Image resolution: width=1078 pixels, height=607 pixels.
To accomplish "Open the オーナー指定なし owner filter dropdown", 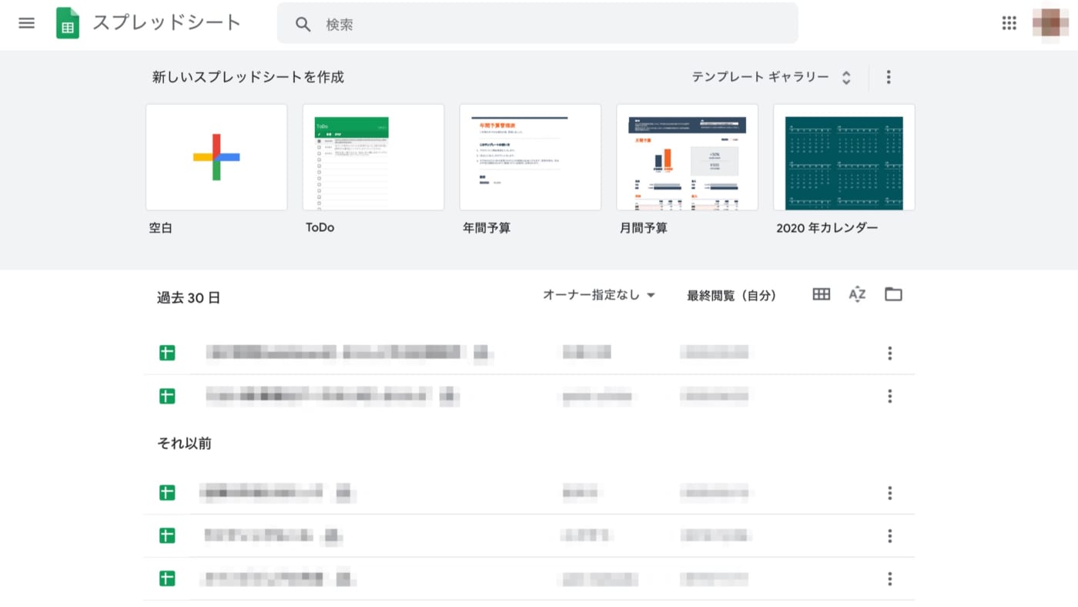I will point(599,295).
